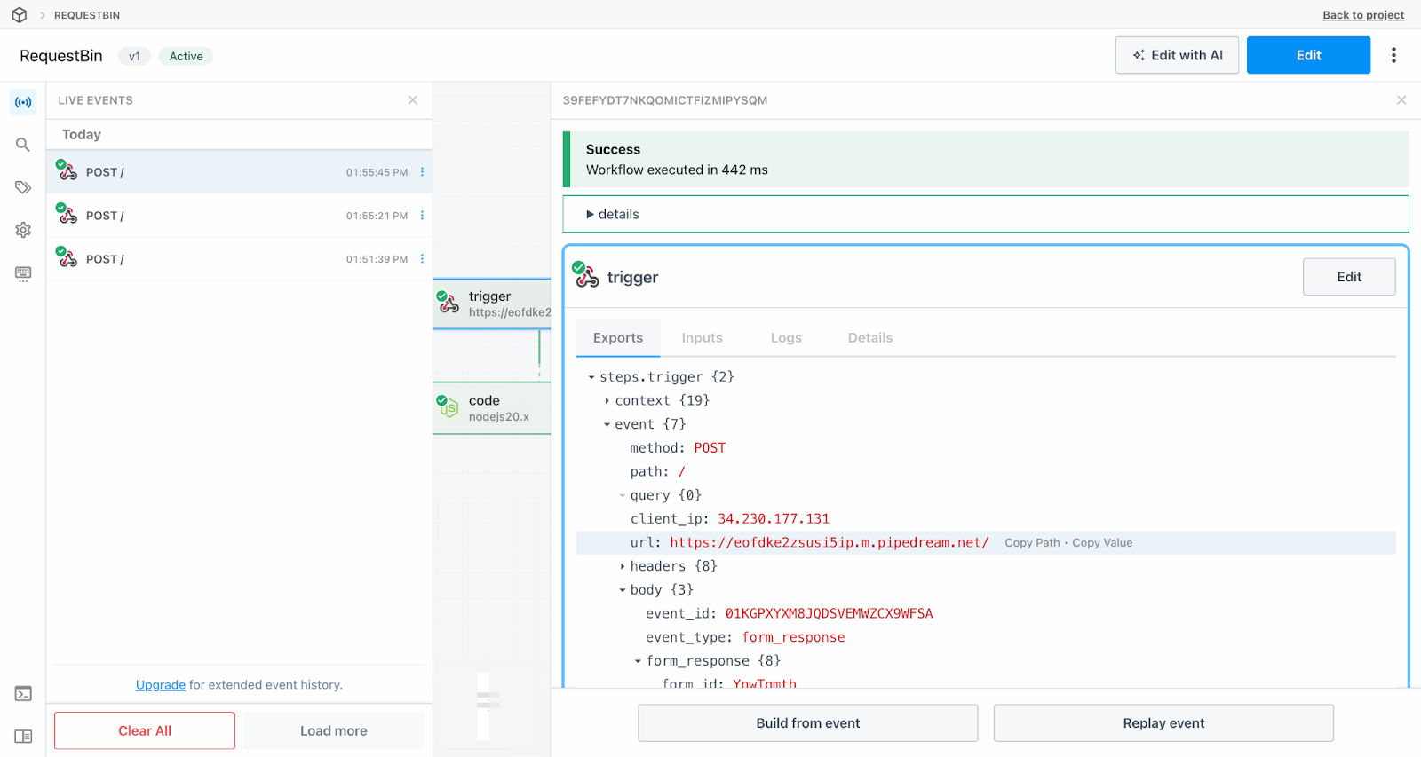This screenshot has height=757, width=1421.
Task: Open options for the 01:55:21 PM event
Action: 422,216
